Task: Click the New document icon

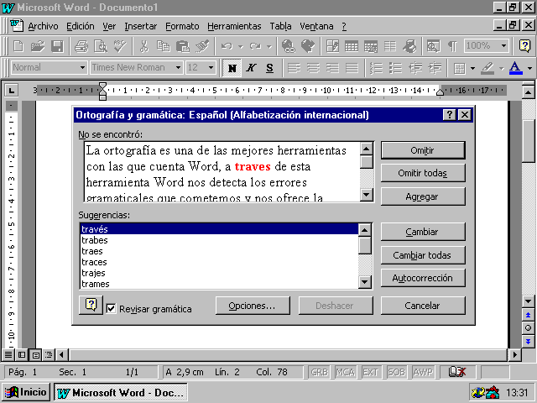Action: 18,46
